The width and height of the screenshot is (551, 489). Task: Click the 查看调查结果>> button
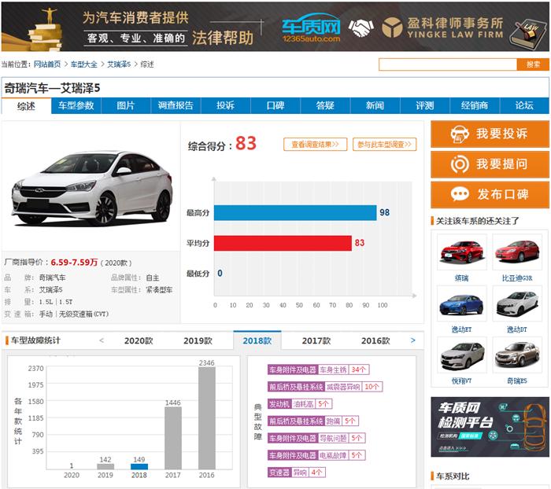(x=315, y=145)
